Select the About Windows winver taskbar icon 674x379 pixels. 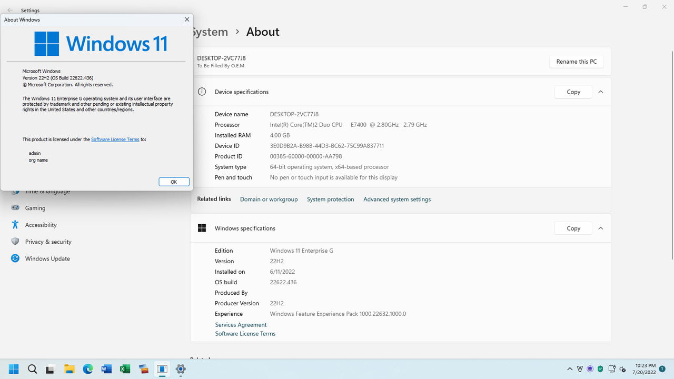(x=162, y=369)
